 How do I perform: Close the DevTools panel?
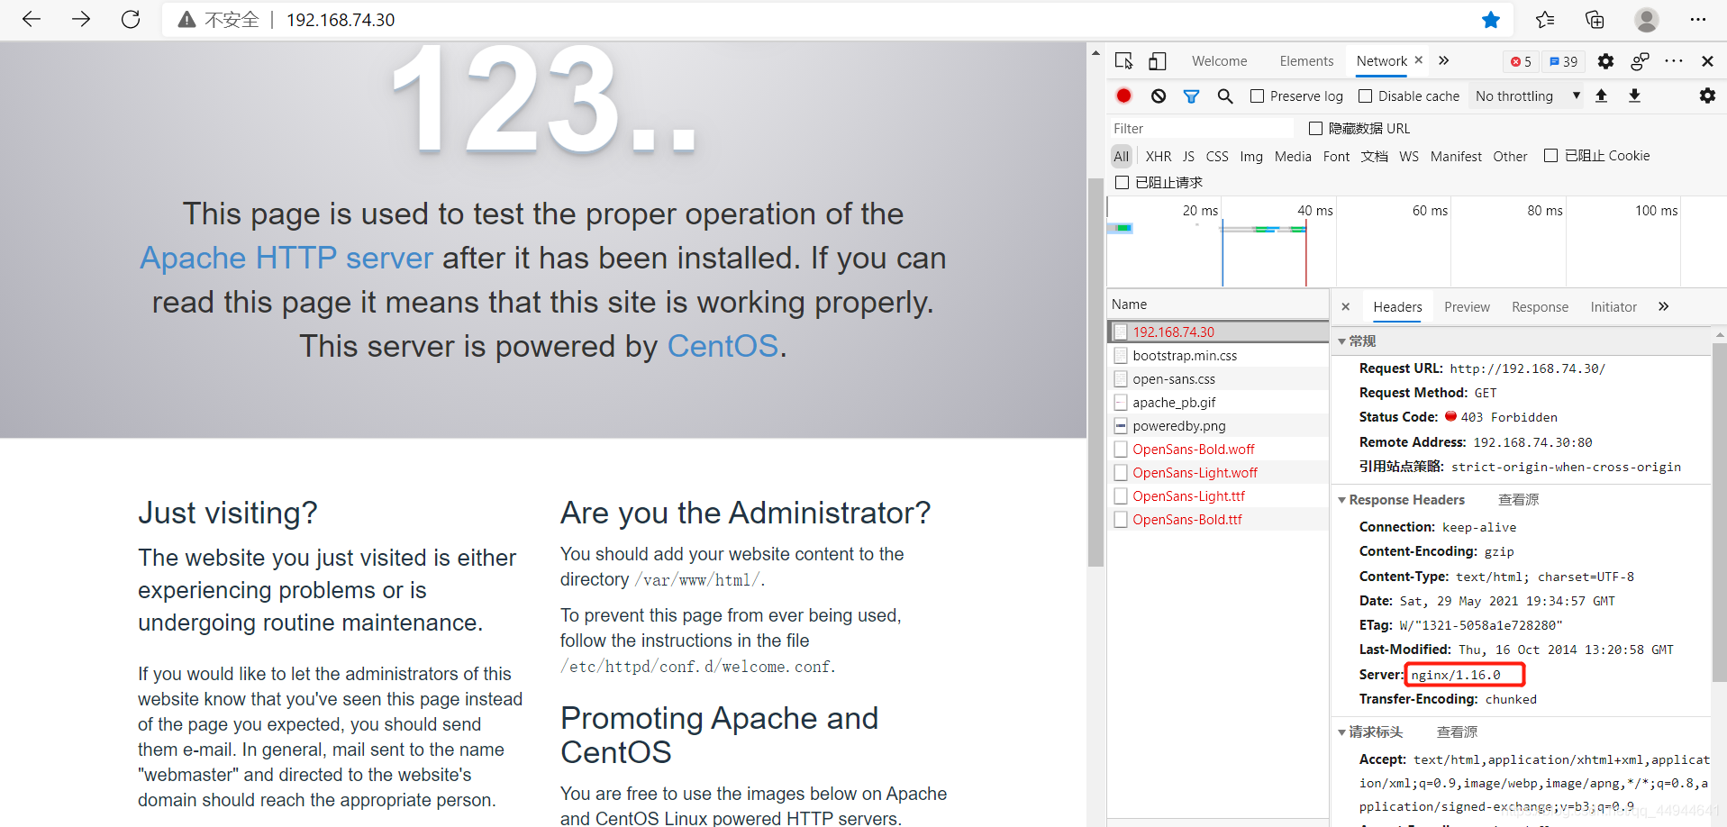(x=1707, y=60)
